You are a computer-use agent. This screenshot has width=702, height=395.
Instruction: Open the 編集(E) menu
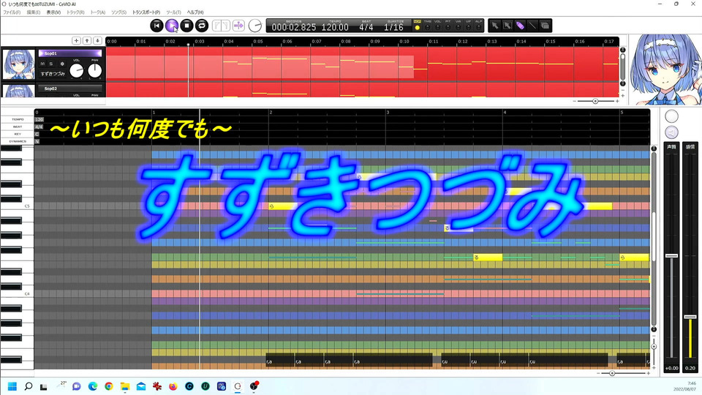pyautogui.click(x=34, y=12)
